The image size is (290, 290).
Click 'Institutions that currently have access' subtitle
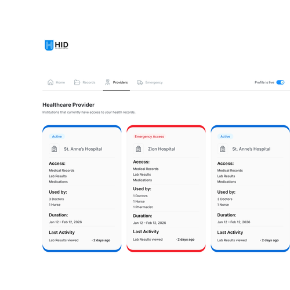(x=89, y=113)
